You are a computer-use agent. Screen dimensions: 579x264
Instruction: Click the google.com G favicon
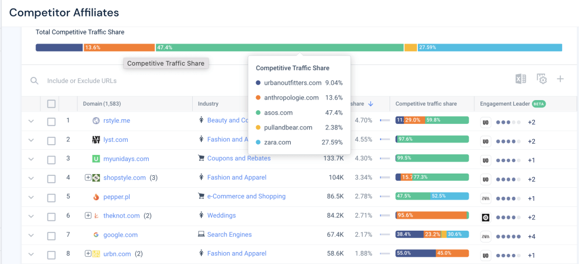click(96, 235)
